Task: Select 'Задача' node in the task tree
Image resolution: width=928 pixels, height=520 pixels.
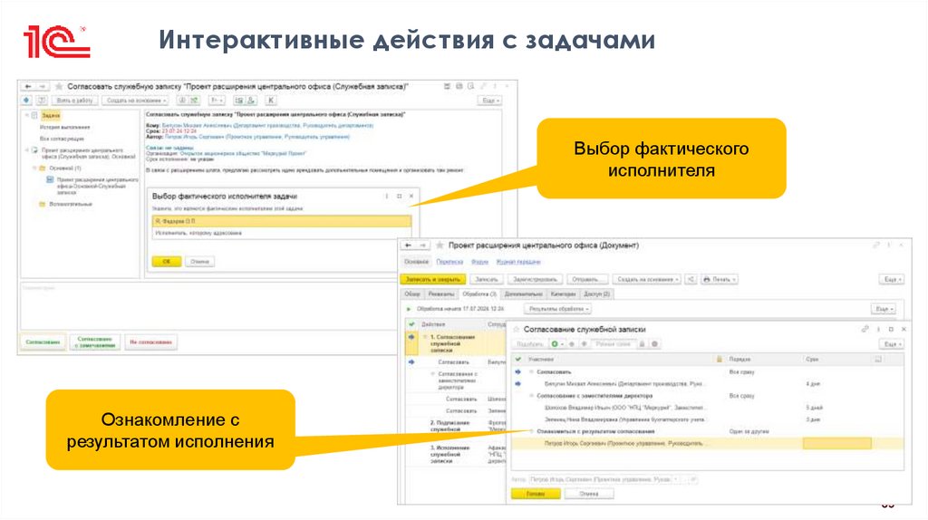Action: click(52, 115)
